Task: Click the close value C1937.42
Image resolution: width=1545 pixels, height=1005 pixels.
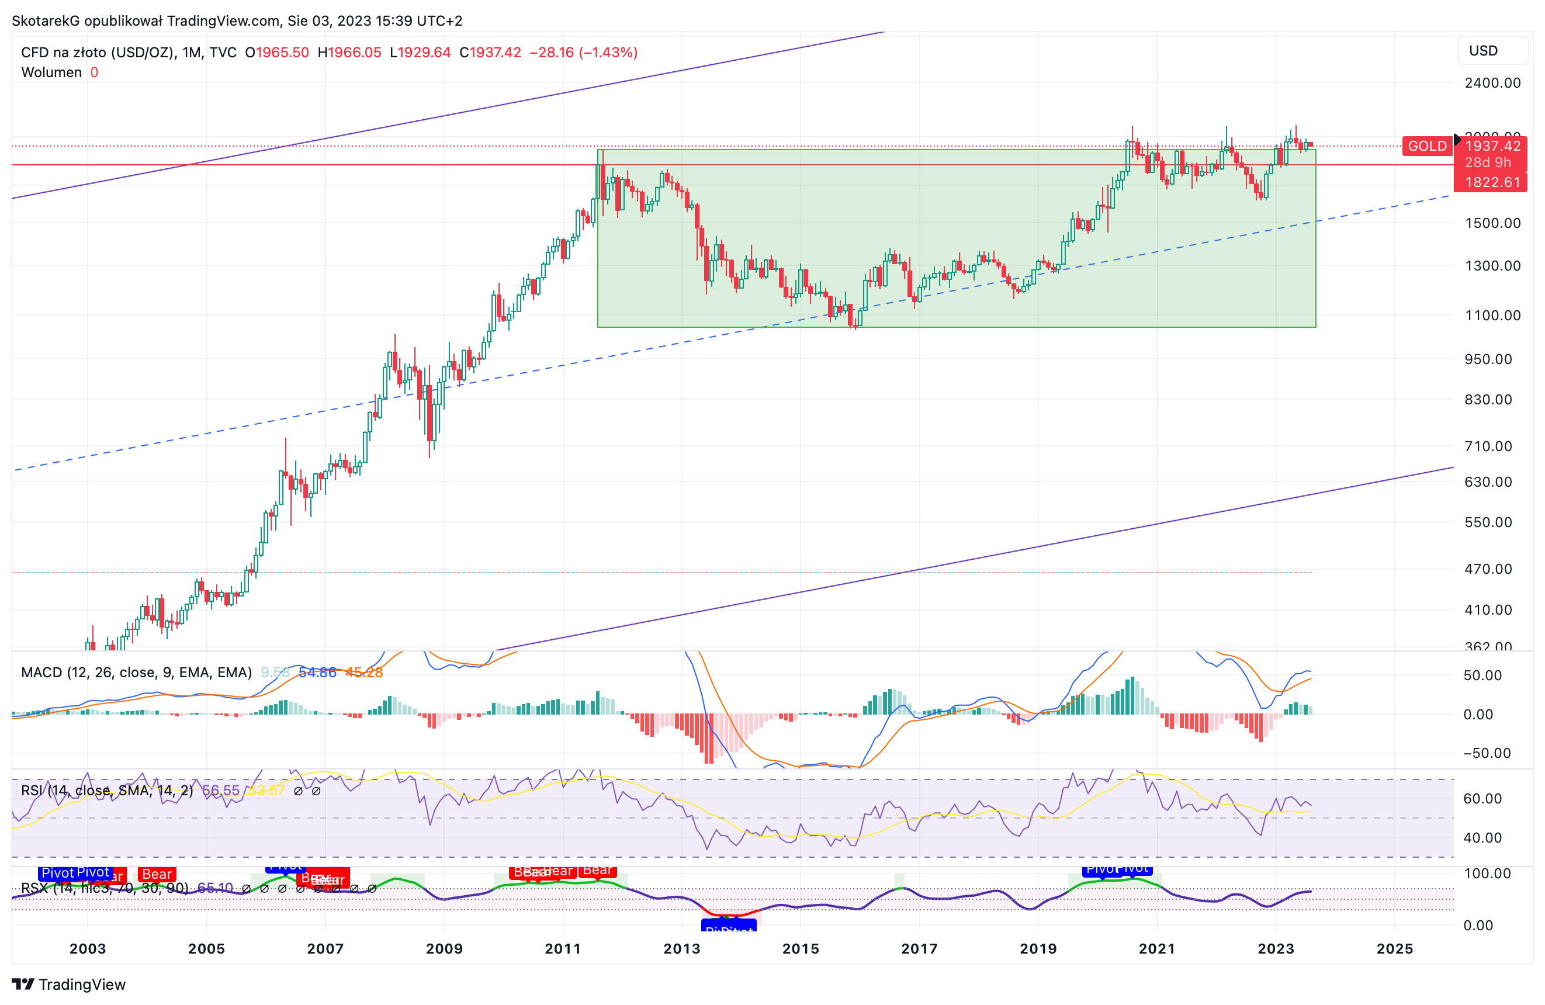Action: click(x=490, y=53)
